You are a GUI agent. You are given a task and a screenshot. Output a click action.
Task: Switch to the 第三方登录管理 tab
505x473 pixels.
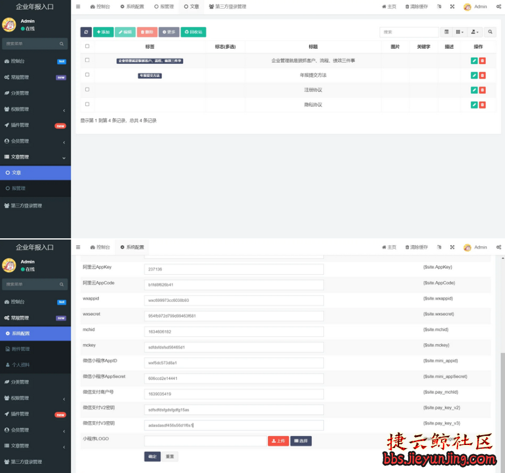[x=227, y=7]
